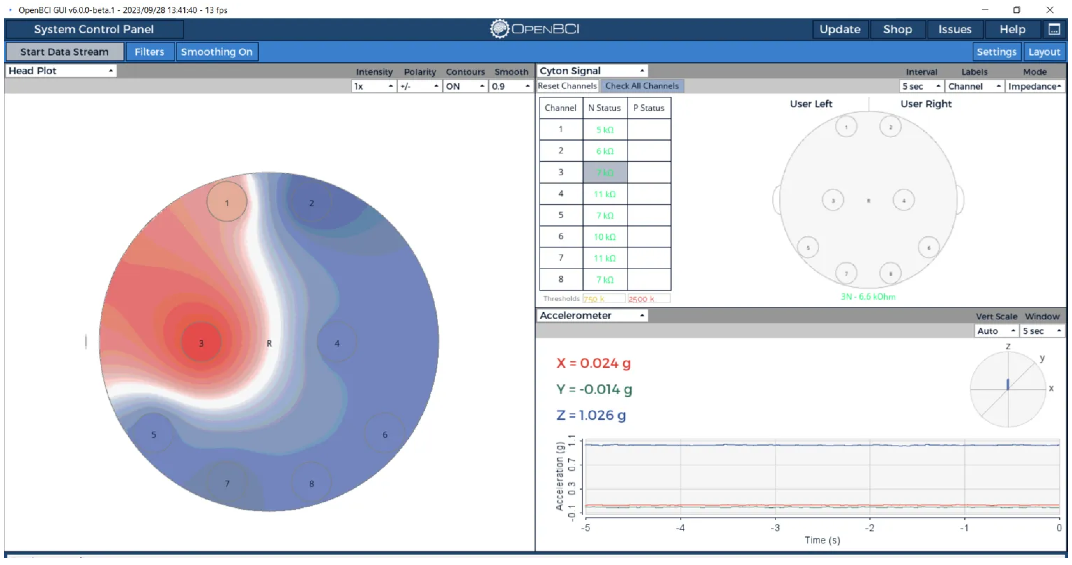The image size is (1072, 565).
Task: Click electrode 3 on the head plot
Action: 201,343
